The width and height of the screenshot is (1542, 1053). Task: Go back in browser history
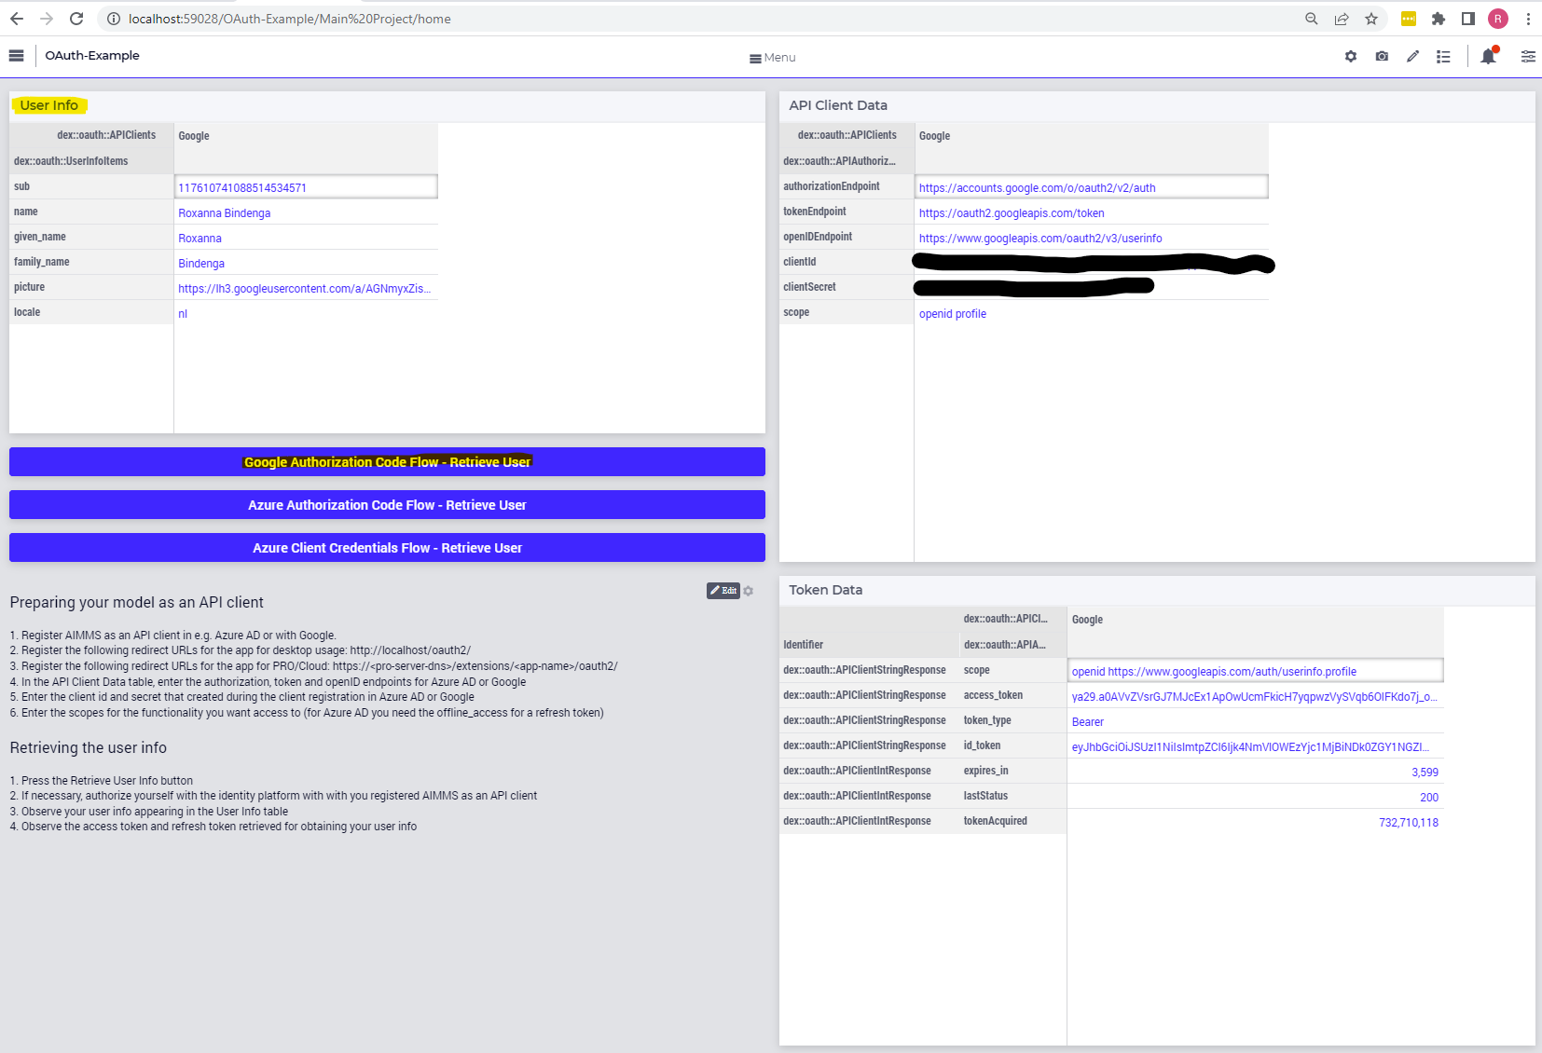17,19
